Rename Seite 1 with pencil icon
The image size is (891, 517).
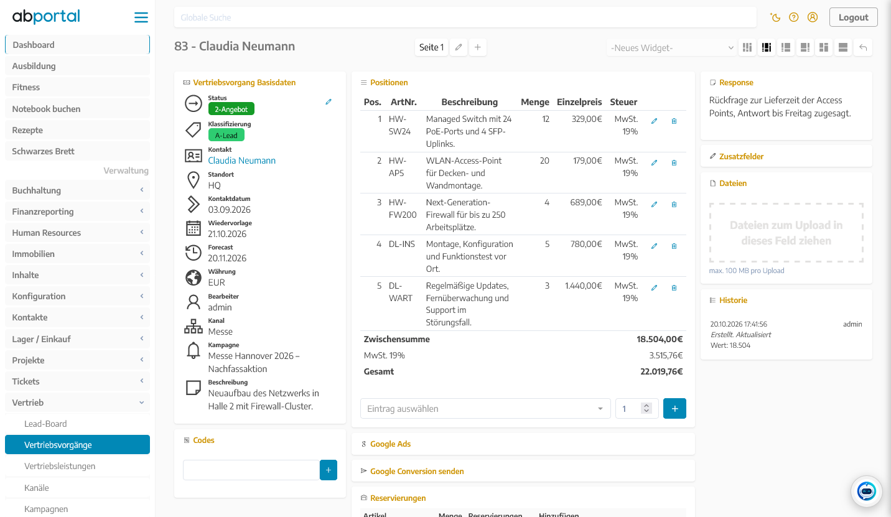click(459, 47)
